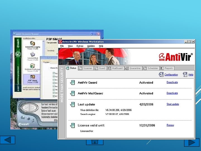Click the Renew license link
The width and height of the screenshot is (201, 151).
[x=170, y=125]
